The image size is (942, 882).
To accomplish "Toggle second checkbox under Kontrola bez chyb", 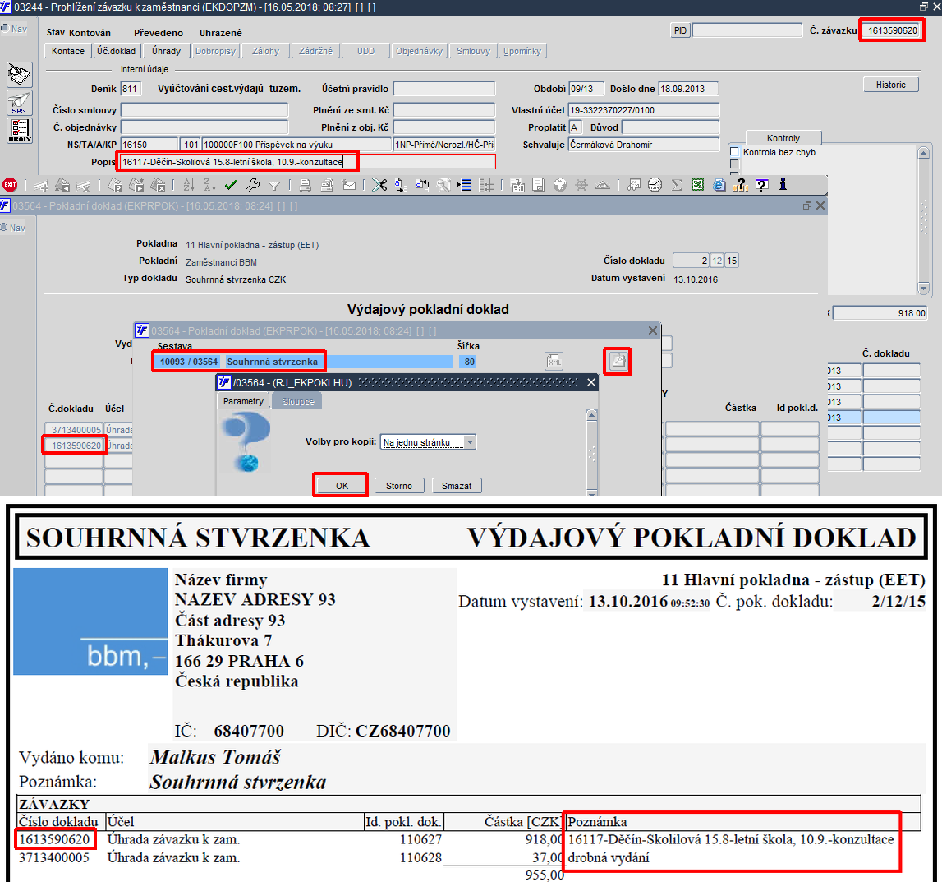I will click(x=734, y=164).
